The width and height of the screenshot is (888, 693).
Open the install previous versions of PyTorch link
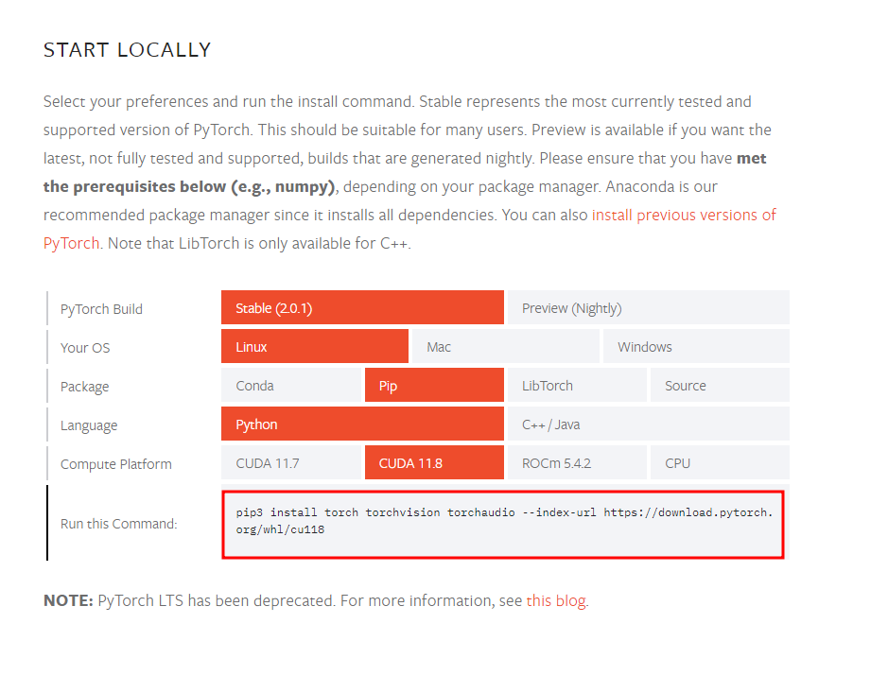coord(683,215)
